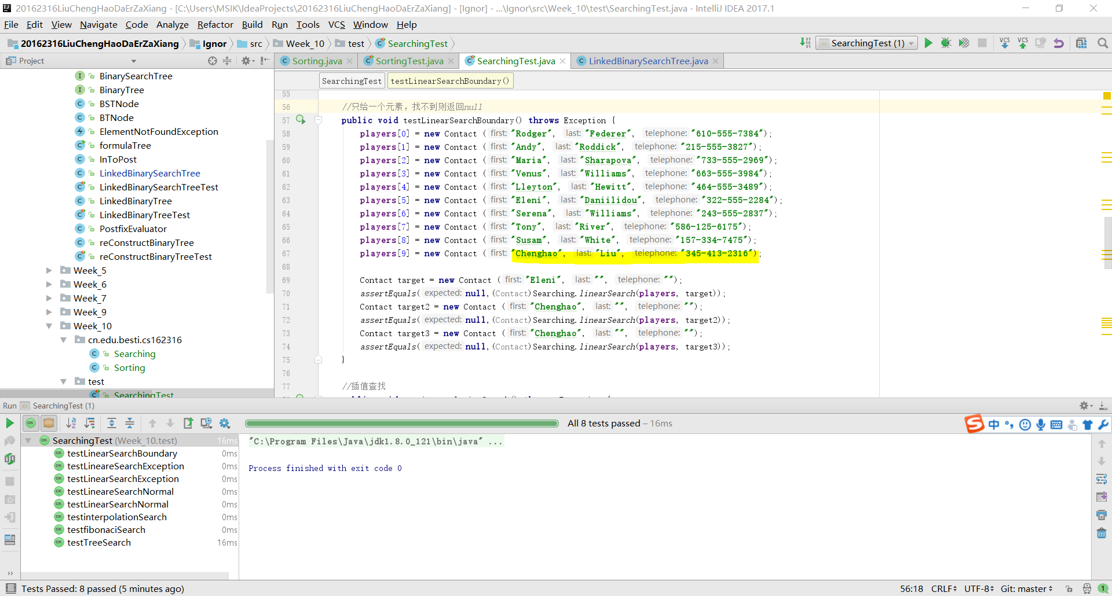Toggle tool window layout button in Run panel
The height and width of the screenshot is (596, 1112).
coord(10,539)
